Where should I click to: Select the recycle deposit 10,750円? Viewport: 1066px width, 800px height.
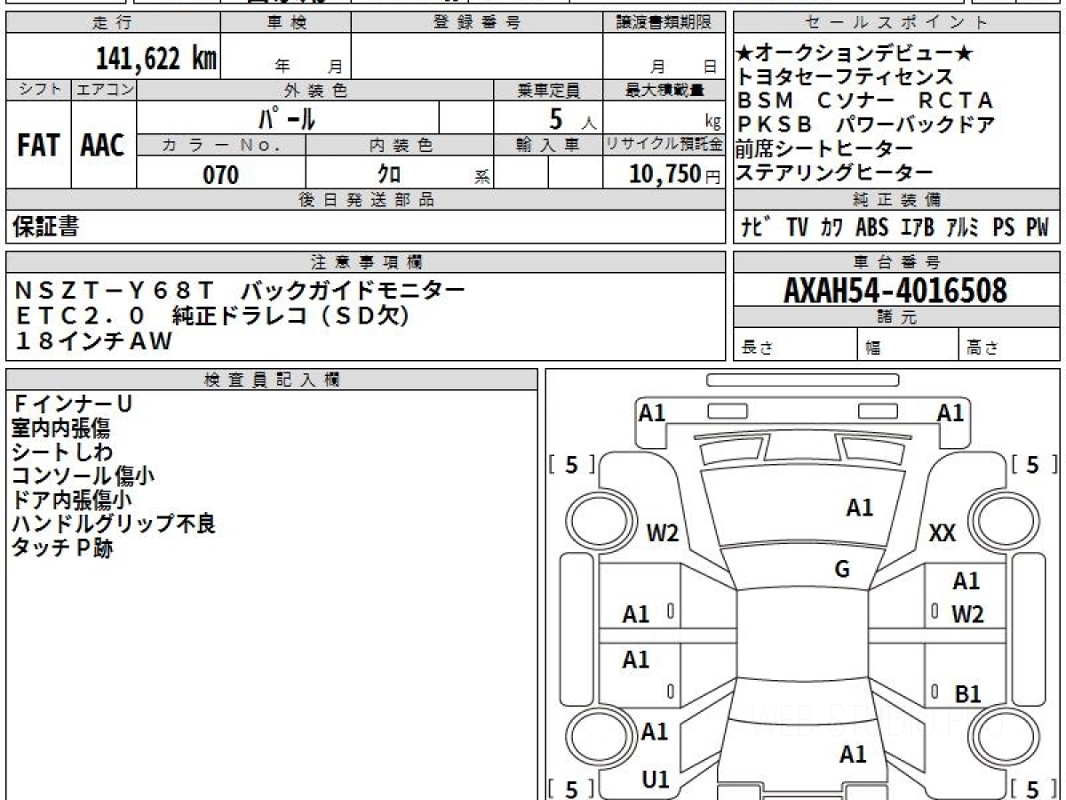[x=675, y=174]
